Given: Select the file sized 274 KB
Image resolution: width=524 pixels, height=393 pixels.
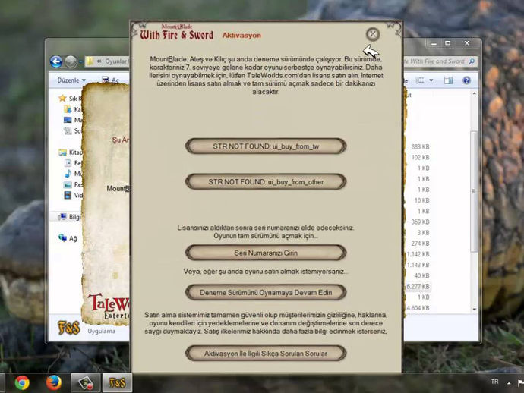Looking at the screenshot, I should tap(421, 244).
